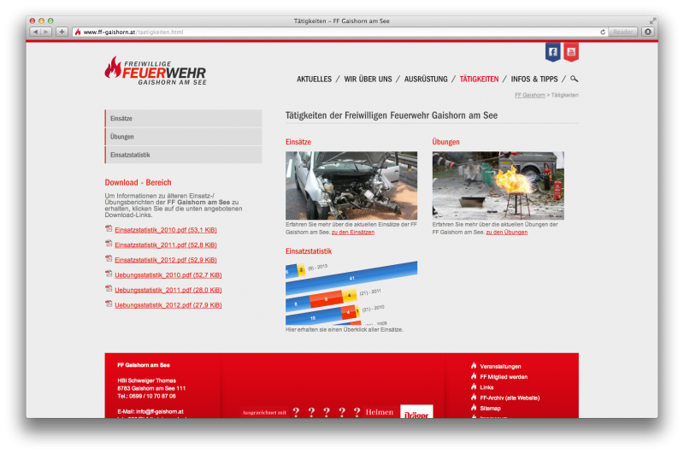Click the browser Back arrow button
This screenshot has width=684, height=454.
point(35,32)
